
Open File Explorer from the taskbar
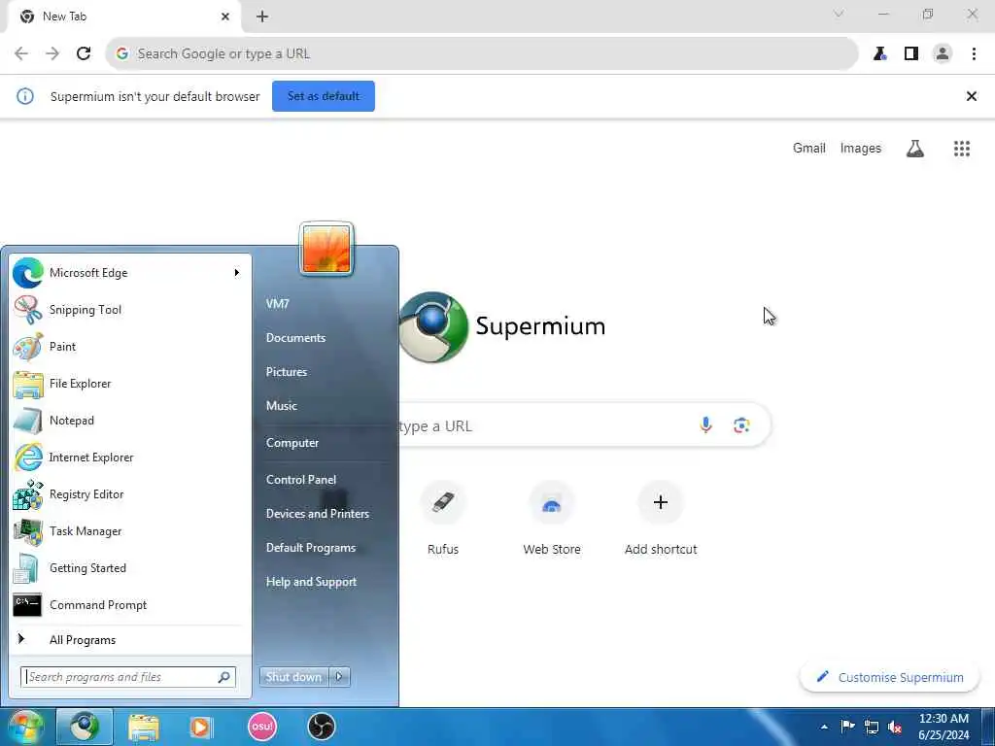tap(144, 727)
